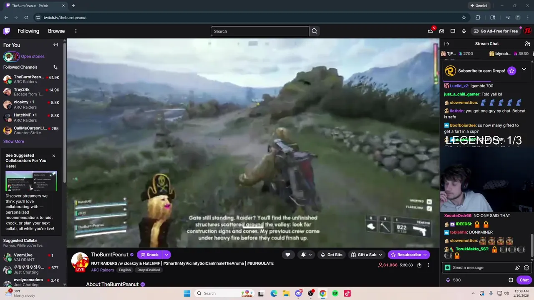Click the collaborators preview thumbnail
This screenshot has height=300, width=534.
31,180
